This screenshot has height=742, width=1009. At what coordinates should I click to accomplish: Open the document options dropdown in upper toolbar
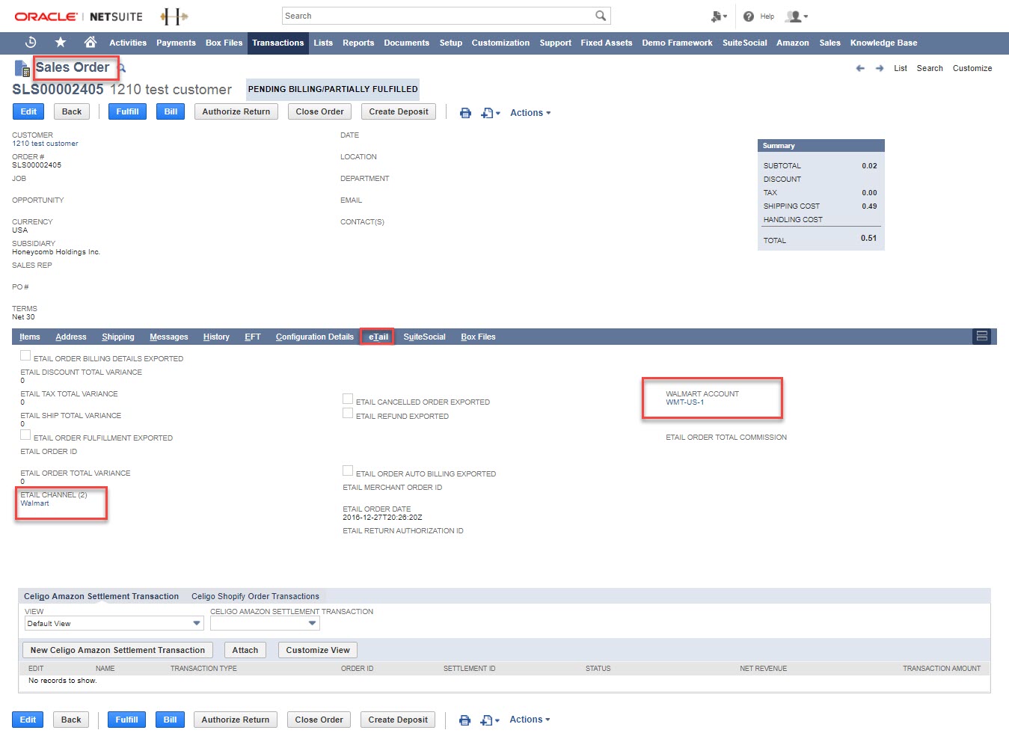(491, 113)
